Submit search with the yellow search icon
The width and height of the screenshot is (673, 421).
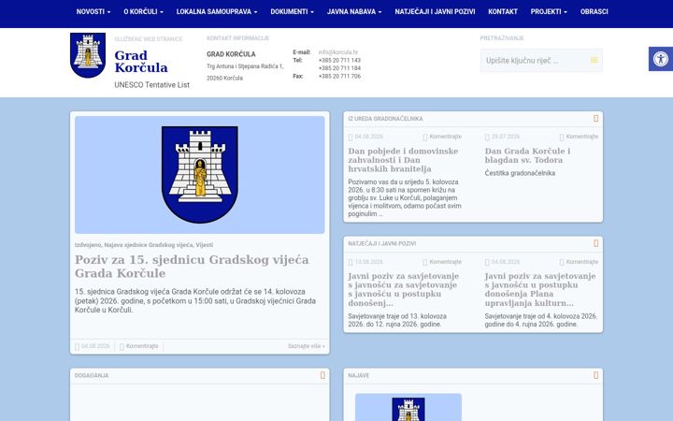[x=594, y=60]
